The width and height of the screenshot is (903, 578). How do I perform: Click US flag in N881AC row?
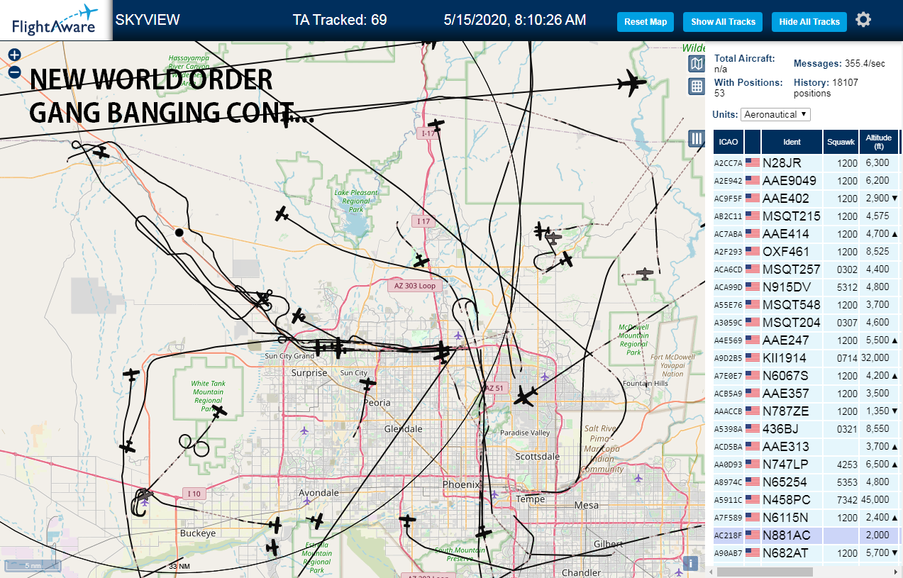click(x=753, y=535)
